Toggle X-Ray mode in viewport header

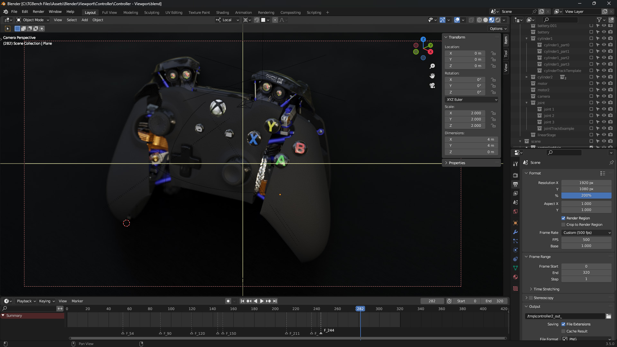[x=471, y=20]
